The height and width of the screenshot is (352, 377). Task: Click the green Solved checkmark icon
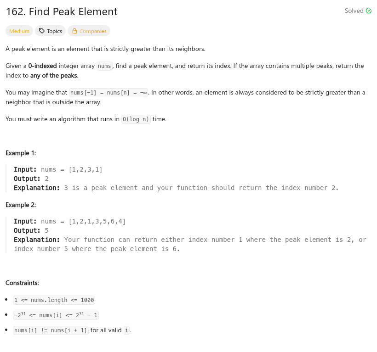pyautogui.click(x=369, y=11)
